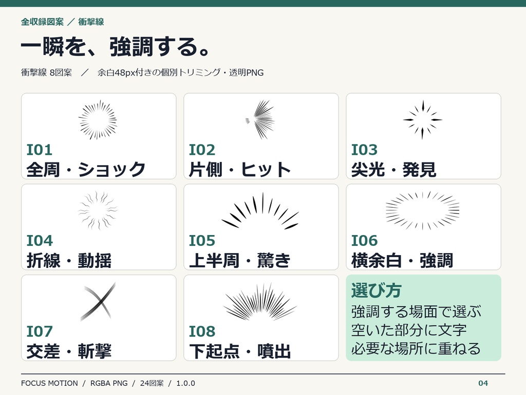This screenshot has width=526, height=395.
Task: Click the I02 one-sided hit lines graphic
Action: pyautogui.click(x=260, y=120)
